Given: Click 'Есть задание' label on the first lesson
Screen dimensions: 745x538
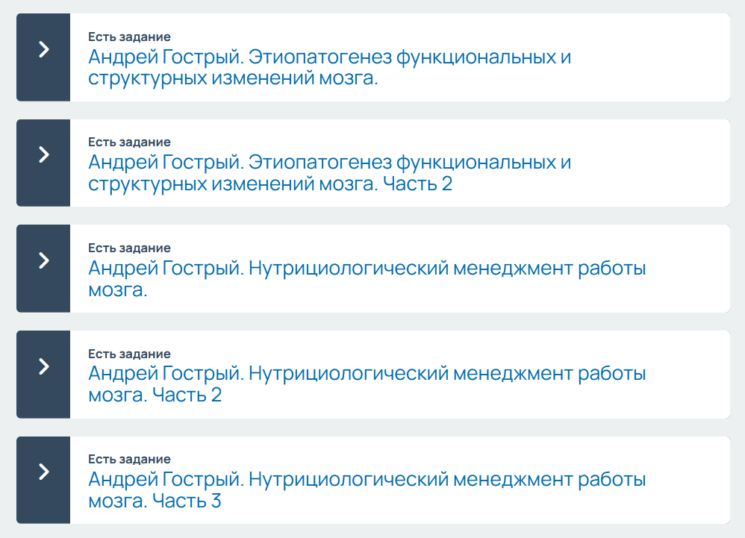Looking at the screenshot, I should (129, 37).
